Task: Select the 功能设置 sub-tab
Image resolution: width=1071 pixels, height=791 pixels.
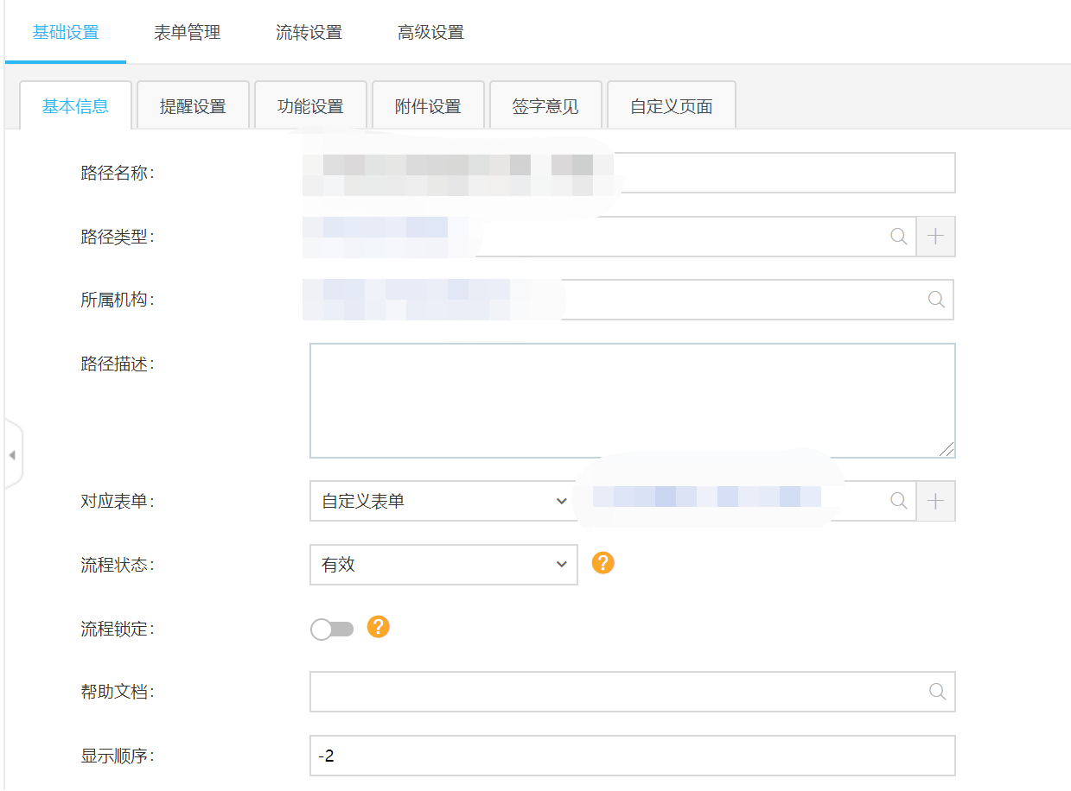Action: click(x=310, y=107)
